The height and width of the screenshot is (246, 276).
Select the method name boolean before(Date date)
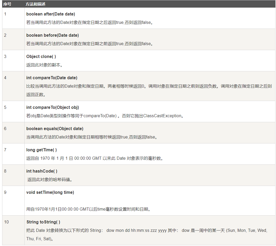pyautogui.click(x=52, y=35)
